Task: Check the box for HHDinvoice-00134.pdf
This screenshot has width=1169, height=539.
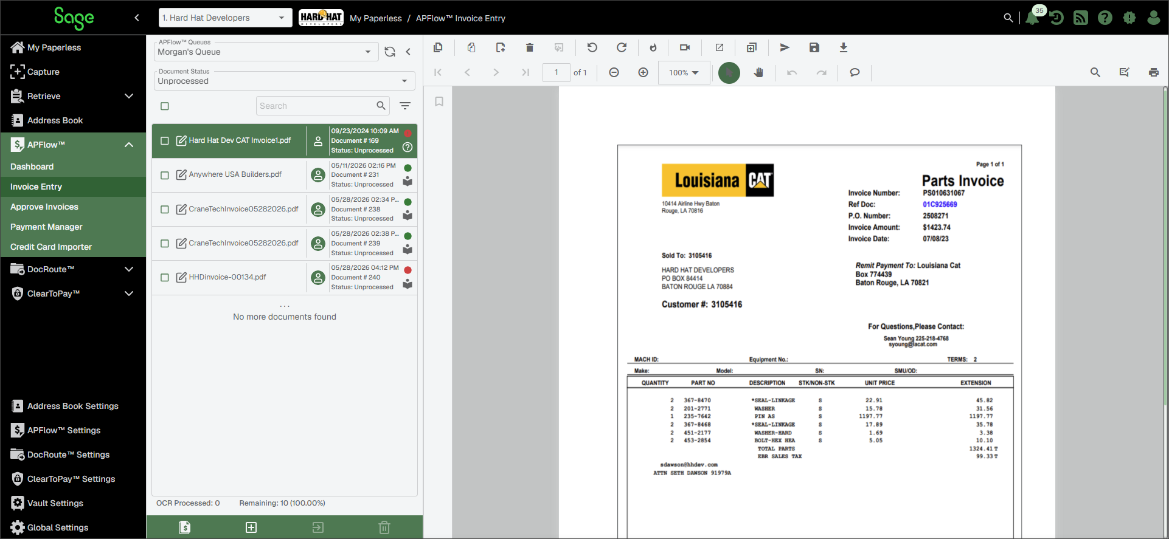Action: click(165, 277)
